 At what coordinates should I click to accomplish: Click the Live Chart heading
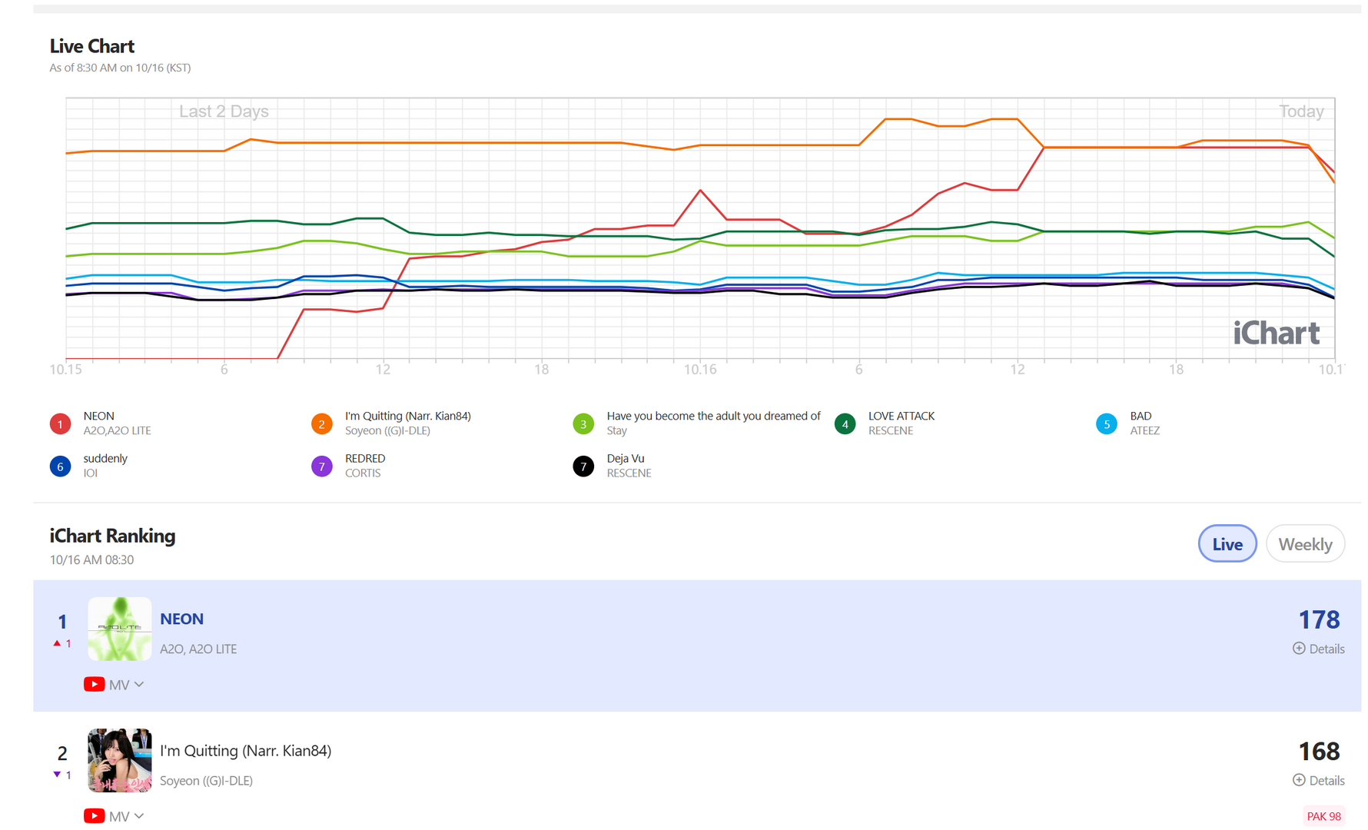pyautogui.click(x=92, y=46)
